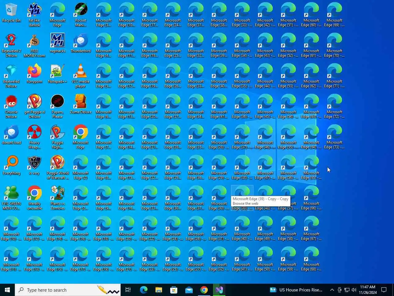The width and height of the screenshot is (394, 296).
Task: Select the Microsoft Edge (54) shortcut
Action: (x=288, y=106)
